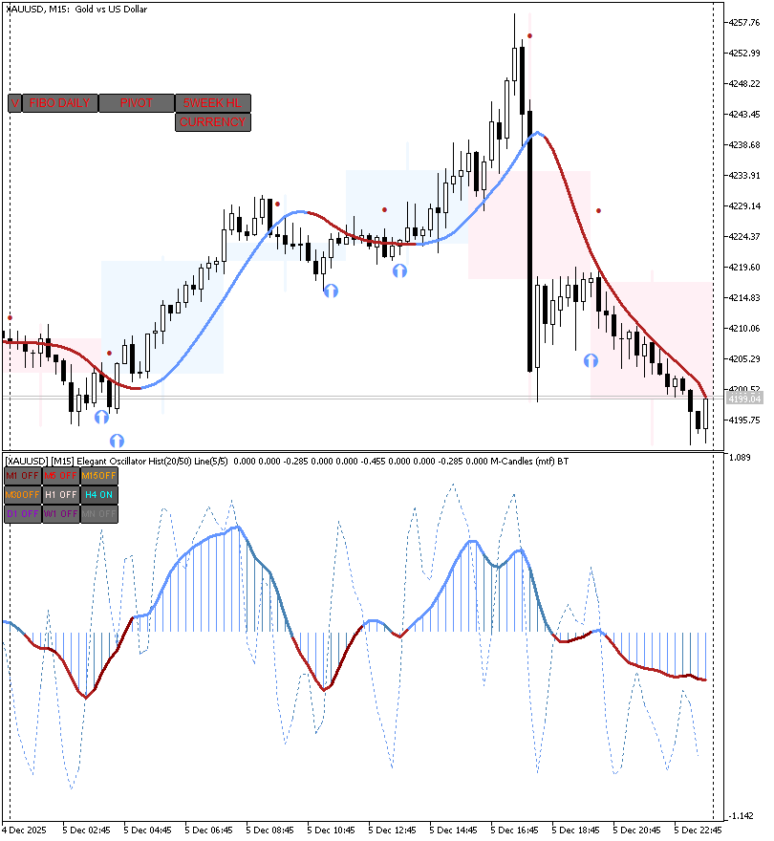Toggle the M5 OFF timeframe button
Screen dimensions: 774x841
click(60, 476)
